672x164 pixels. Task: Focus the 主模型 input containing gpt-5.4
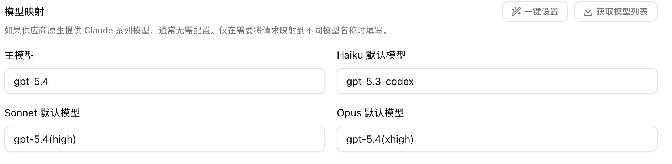pos(165,81)
